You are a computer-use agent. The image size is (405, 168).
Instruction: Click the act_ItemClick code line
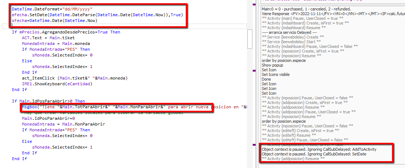75,78
